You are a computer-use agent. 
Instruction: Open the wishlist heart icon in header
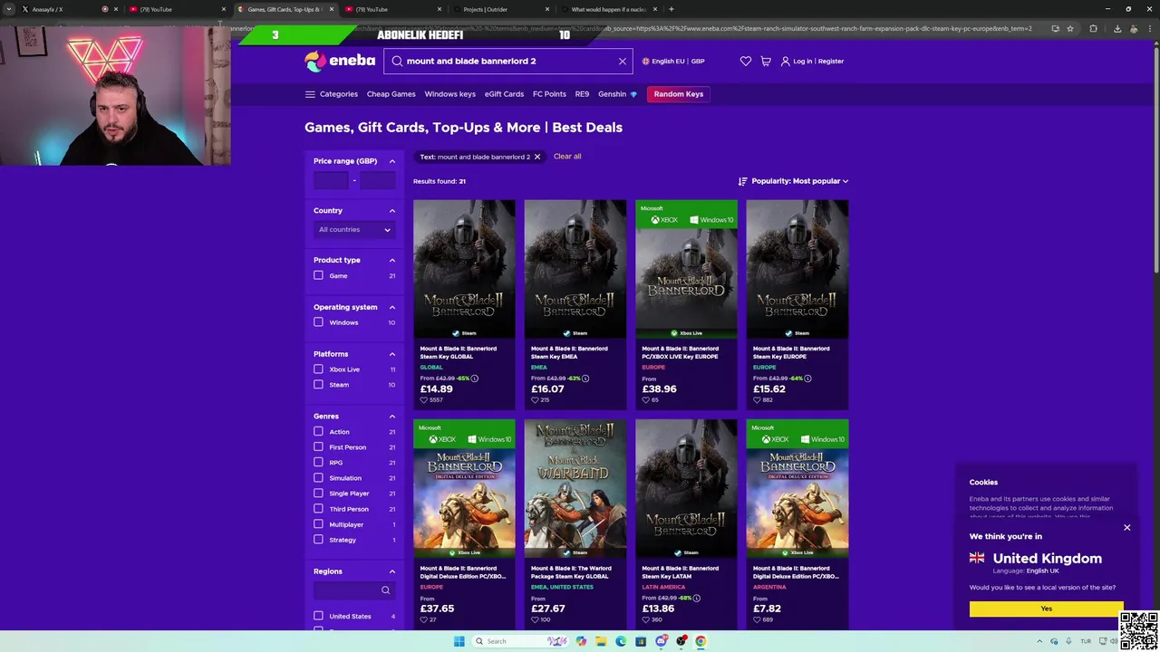coord(745,61)
